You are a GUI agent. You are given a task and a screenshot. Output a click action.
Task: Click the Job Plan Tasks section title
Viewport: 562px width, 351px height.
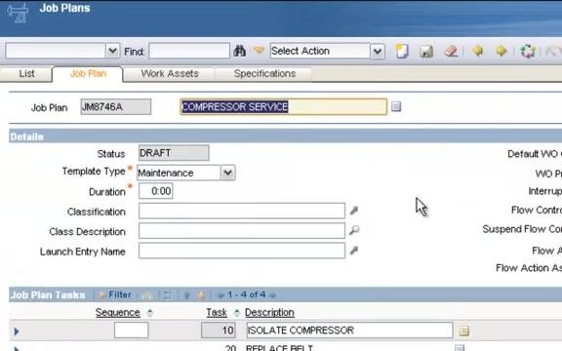point(48,295)
